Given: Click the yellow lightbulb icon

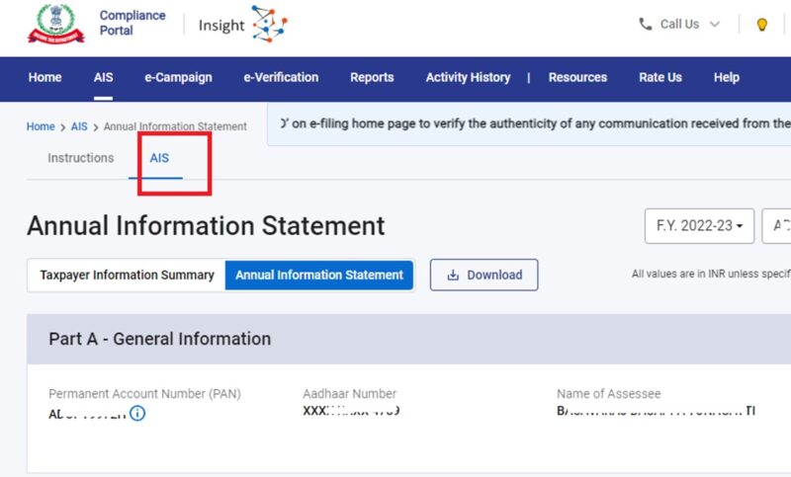Looking at the screenshot, I should coord(761,24).
